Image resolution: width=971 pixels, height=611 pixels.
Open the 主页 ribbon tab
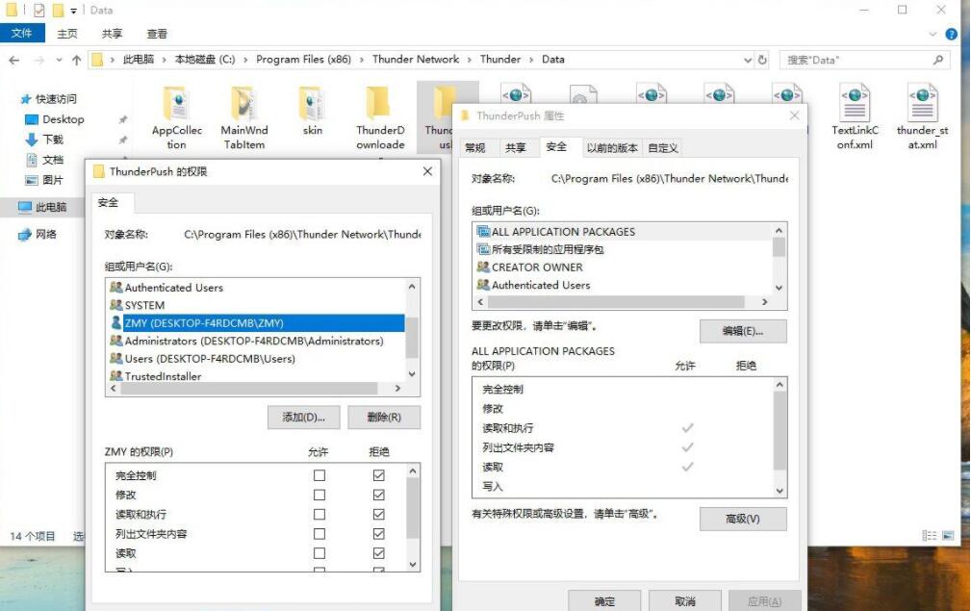point(66,34)
